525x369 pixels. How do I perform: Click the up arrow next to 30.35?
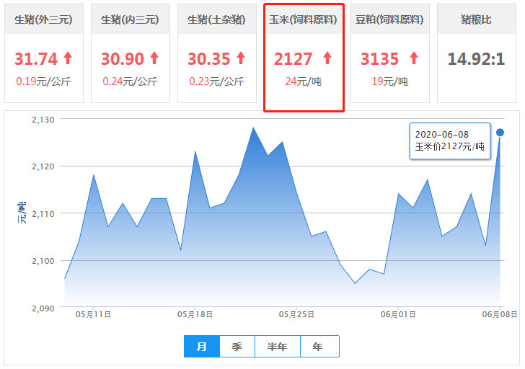click(x=241, y=58)
